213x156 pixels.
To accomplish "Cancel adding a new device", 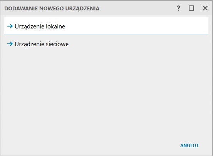I will click(x=189, y=145).
